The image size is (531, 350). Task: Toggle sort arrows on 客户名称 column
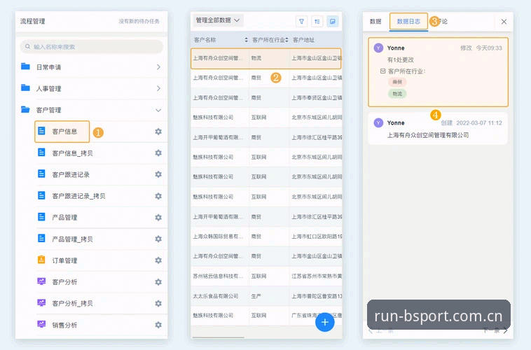(246, 40)
